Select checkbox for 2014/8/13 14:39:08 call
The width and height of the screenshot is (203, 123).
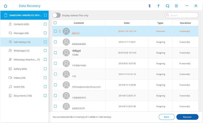tap(55, 85)
